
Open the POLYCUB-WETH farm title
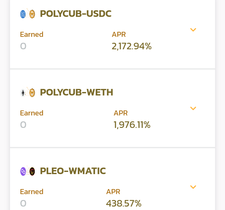tap(77, 92)
